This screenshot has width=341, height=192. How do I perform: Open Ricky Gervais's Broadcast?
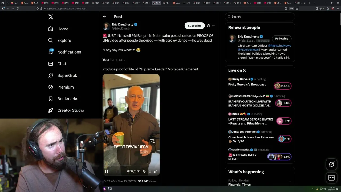(x=247, y=85)
